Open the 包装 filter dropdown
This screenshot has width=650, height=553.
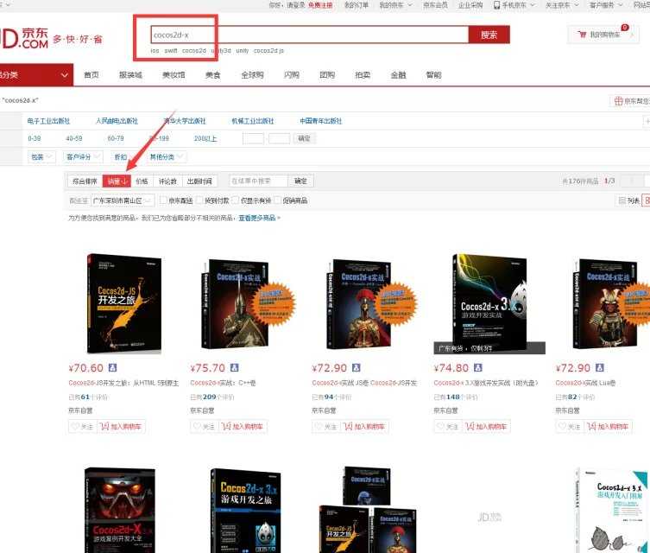point(41,157)
